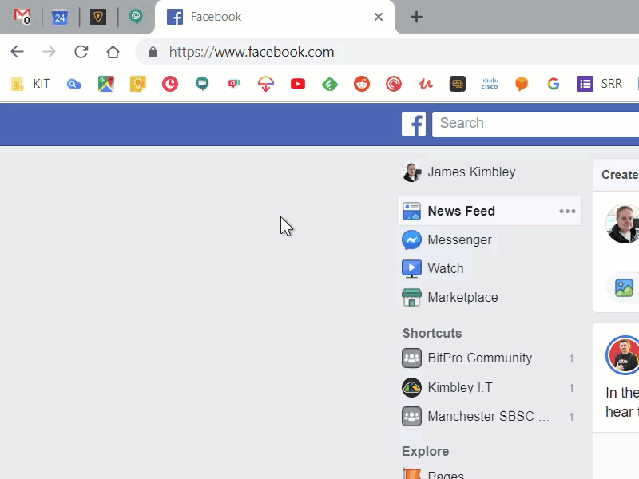Switch to the green @ pinned tab

pyautogui.click(x=136, y=16)
